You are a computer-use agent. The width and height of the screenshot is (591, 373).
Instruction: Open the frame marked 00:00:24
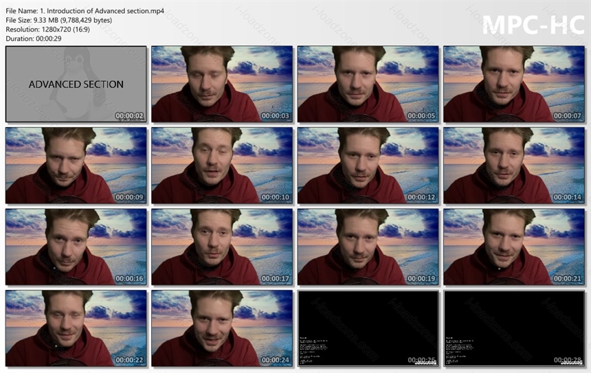click(222, 328)
